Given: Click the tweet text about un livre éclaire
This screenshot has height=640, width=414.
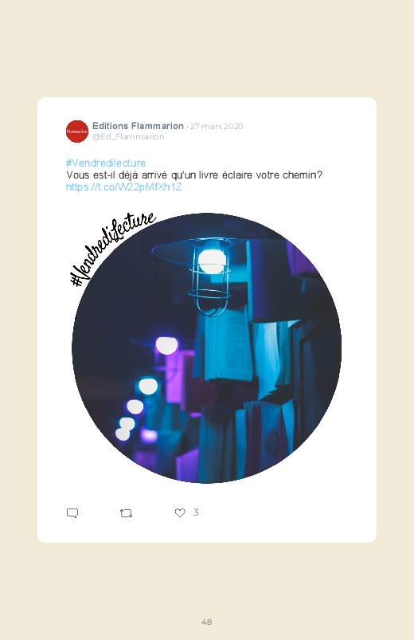Looking at the screenshot, I should tap(194, 175).
